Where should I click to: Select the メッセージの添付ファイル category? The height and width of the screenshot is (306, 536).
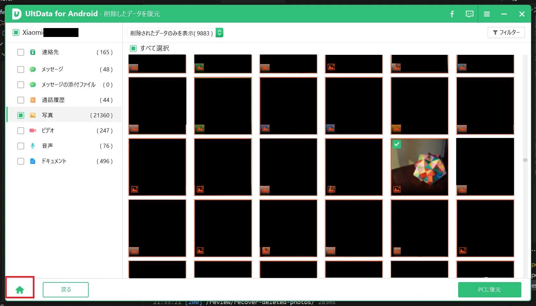(69, 85)
